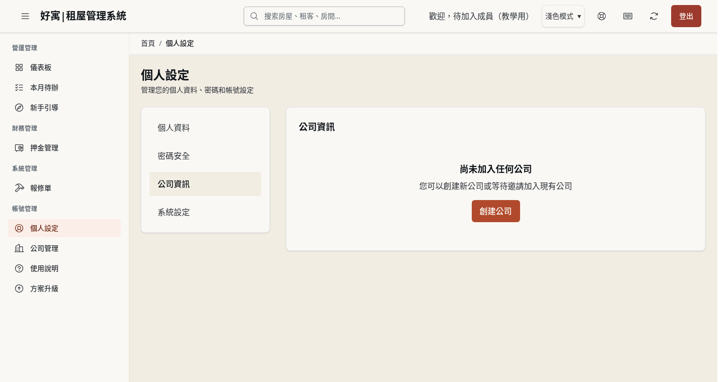Click the 報修單 hammer icon

[19, 188]
